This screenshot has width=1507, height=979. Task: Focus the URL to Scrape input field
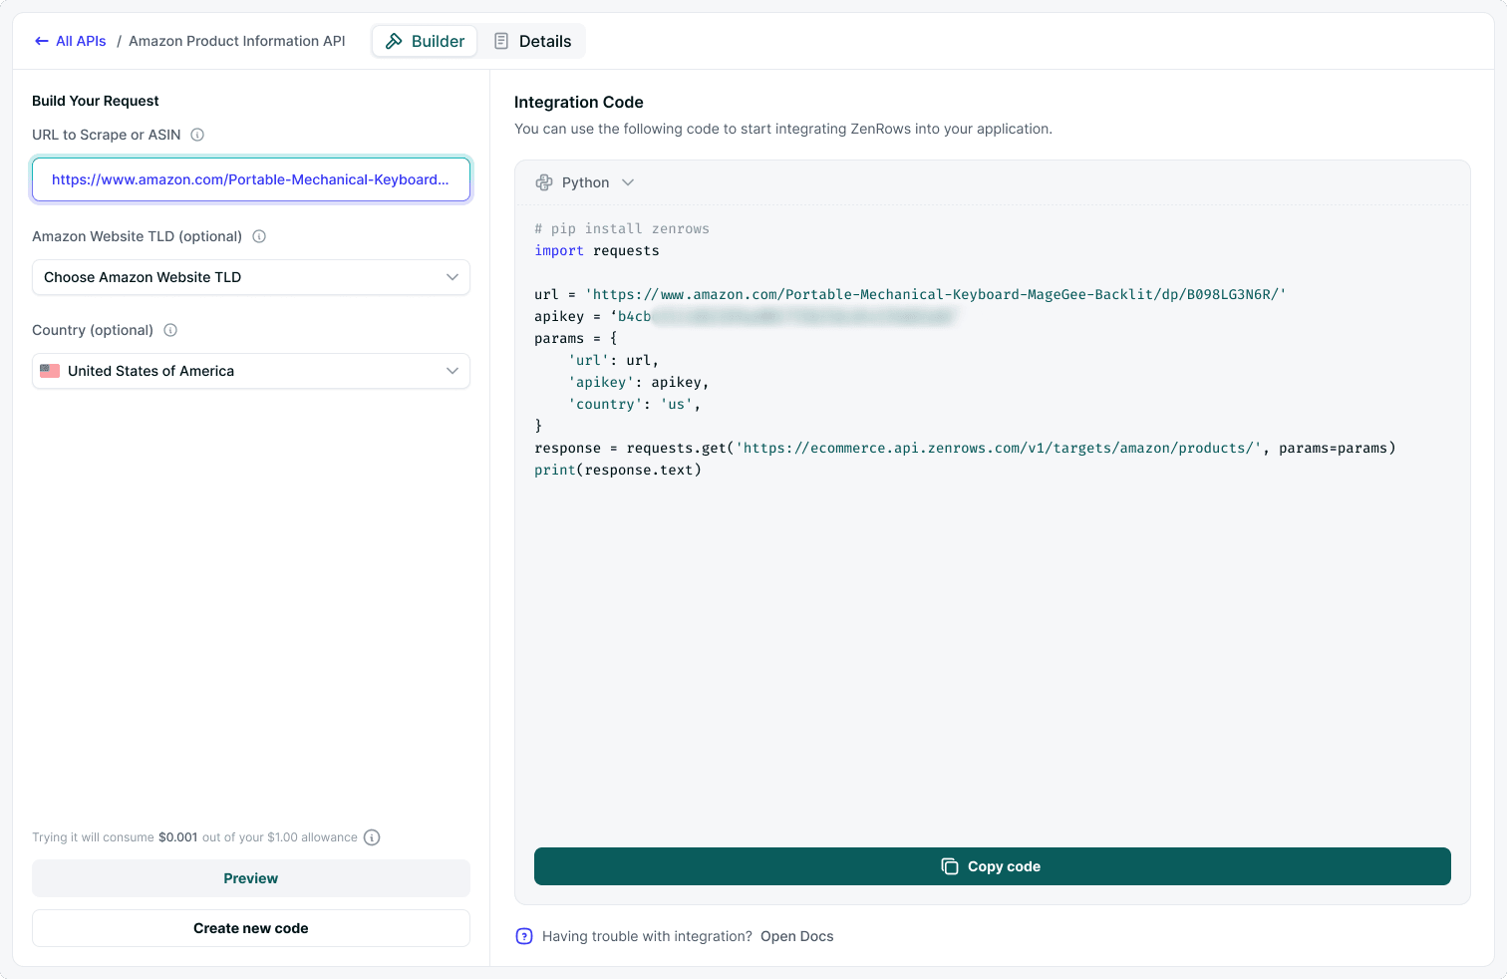coord(251,179)
